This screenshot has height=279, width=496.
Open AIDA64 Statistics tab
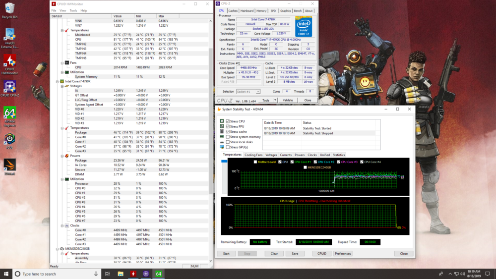[339, 155]
